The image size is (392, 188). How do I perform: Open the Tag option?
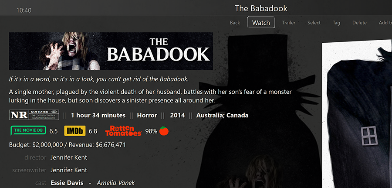pos(336,23)
